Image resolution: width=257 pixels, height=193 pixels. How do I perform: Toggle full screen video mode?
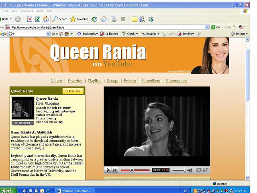click(x=206, y=170)
